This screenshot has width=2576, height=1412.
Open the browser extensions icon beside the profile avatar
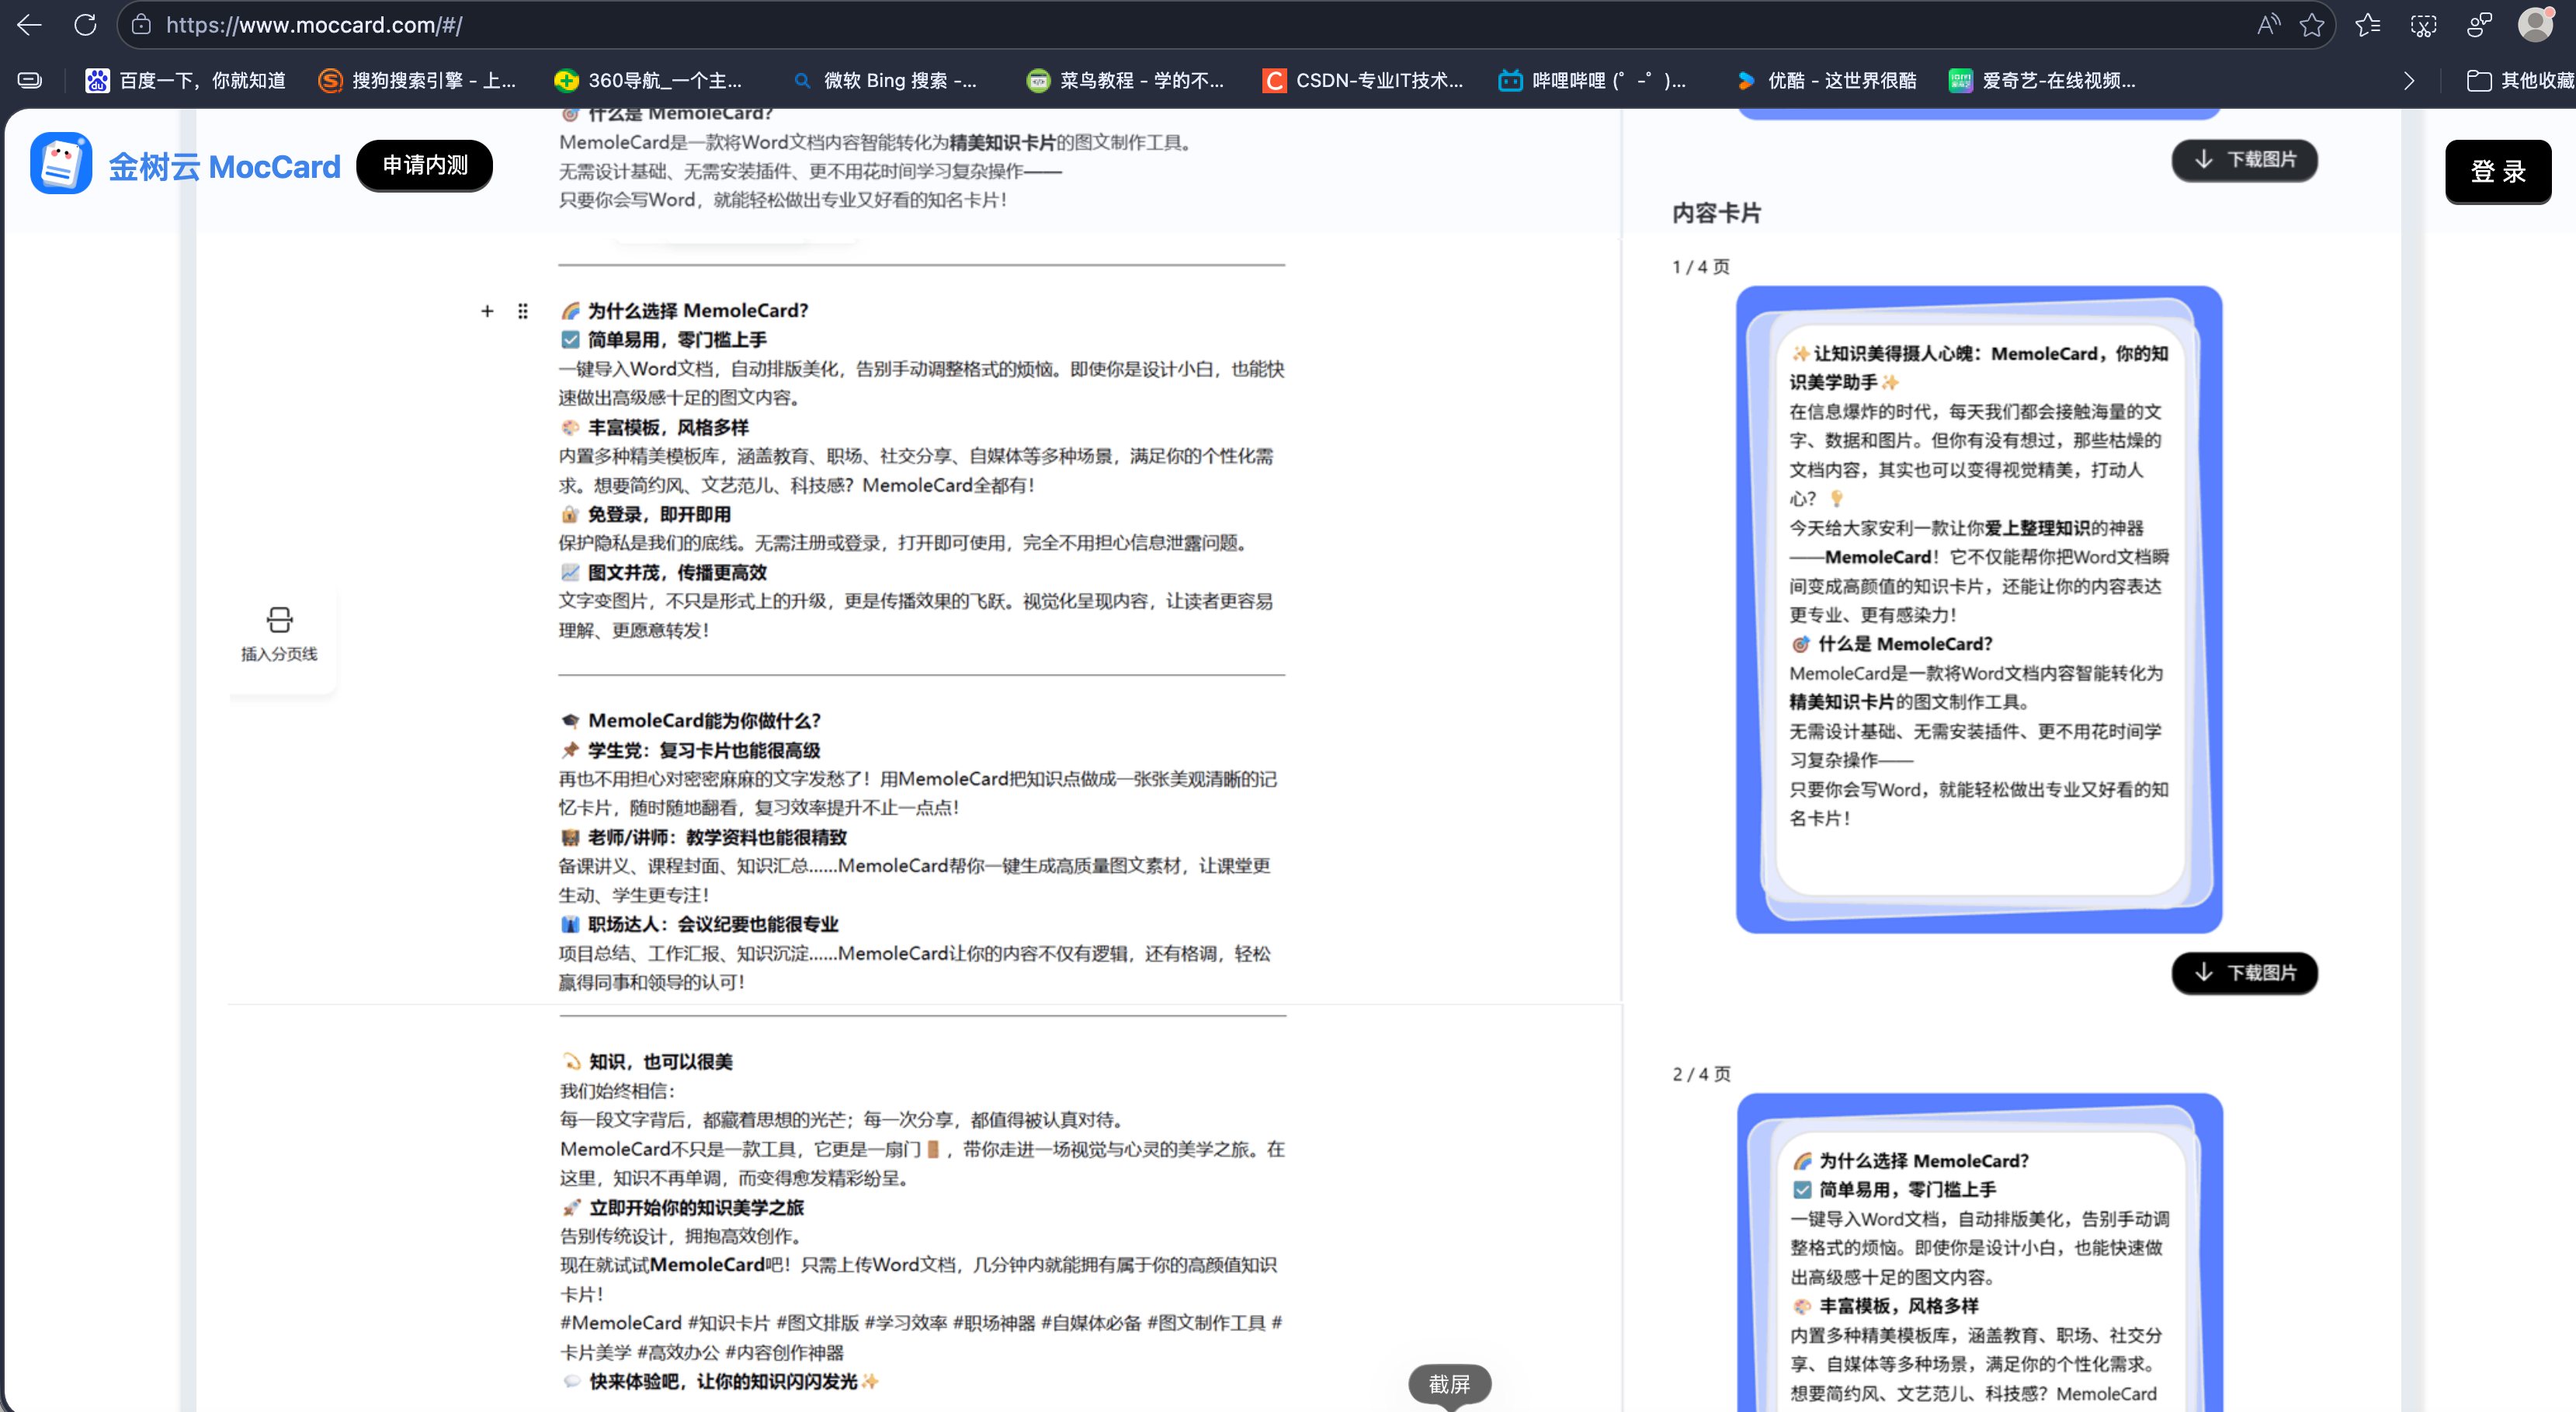2479,25
